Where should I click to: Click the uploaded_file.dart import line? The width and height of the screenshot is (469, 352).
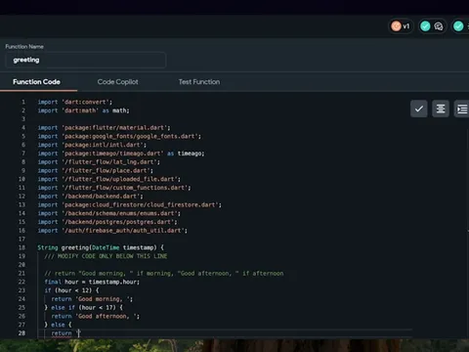pyautogui.click(x=108, y=179)
